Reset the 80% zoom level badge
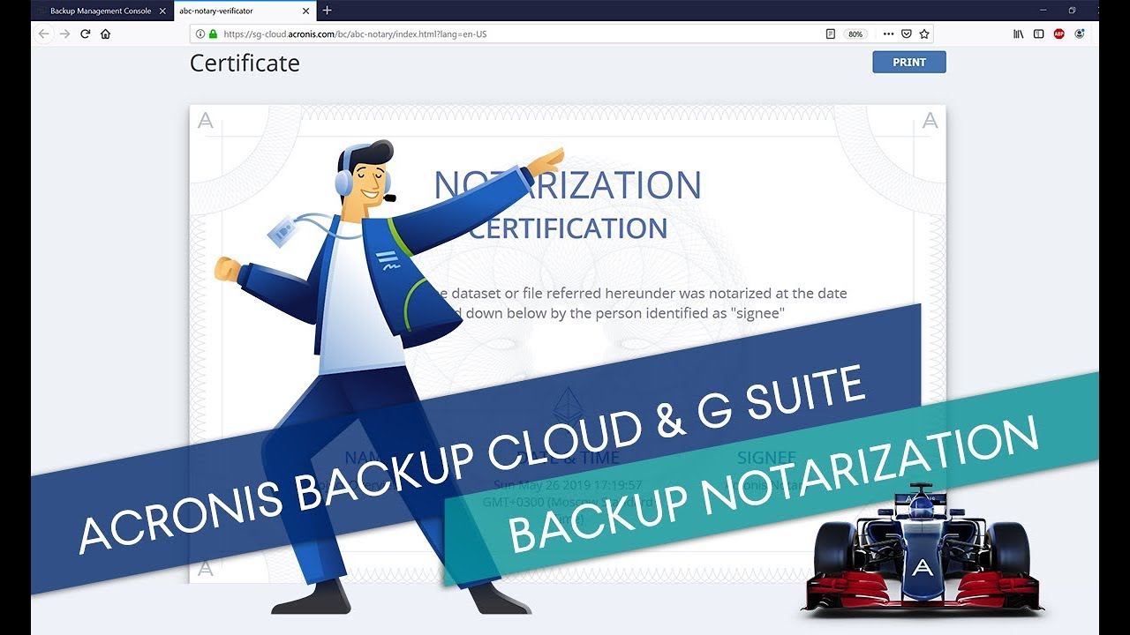This screenshot has height=635, width=1130. (x=855, y=34)
